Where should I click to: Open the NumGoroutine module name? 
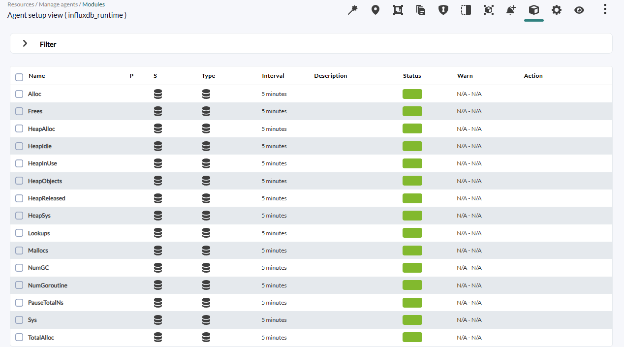(48, 285)
